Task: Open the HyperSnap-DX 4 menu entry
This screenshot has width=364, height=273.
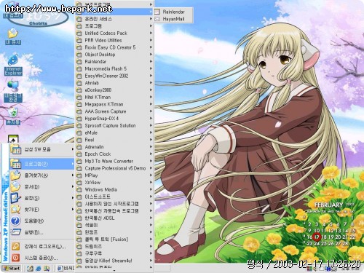Action: pos(114,119)
